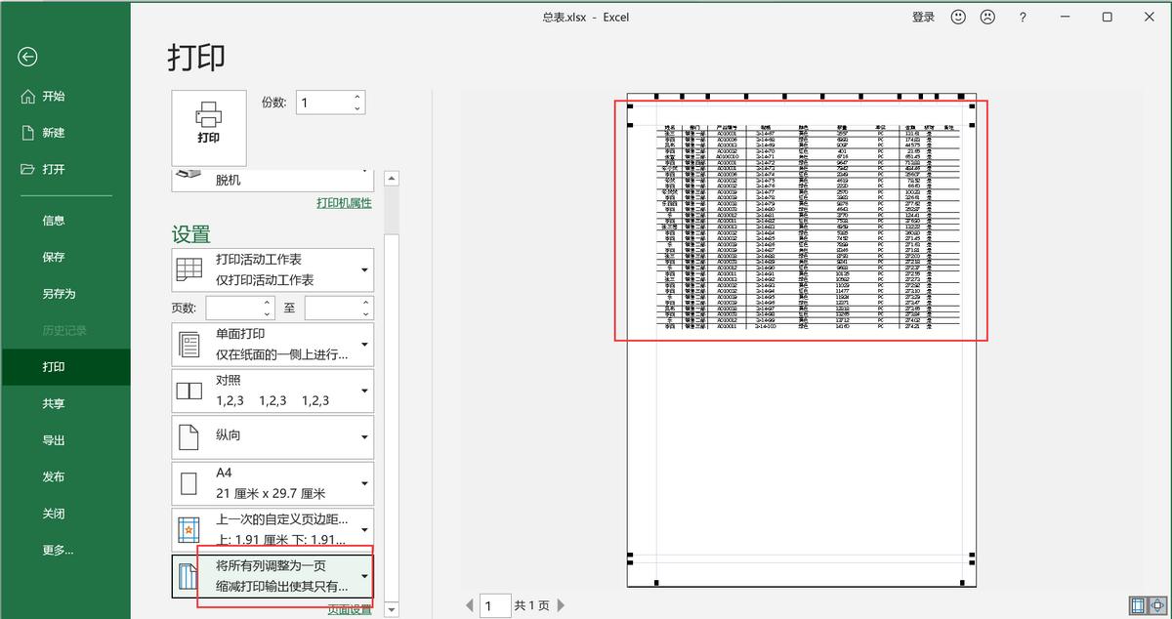Screen dimensions: 1172x619
Task: Open the 将所有列调整为一页 scaling dropdown
Action: [272, 577]
